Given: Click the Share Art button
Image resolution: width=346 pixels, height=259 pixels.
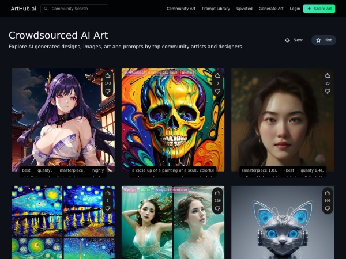Looking at the screenshot, I should click(x=319, y=9).
